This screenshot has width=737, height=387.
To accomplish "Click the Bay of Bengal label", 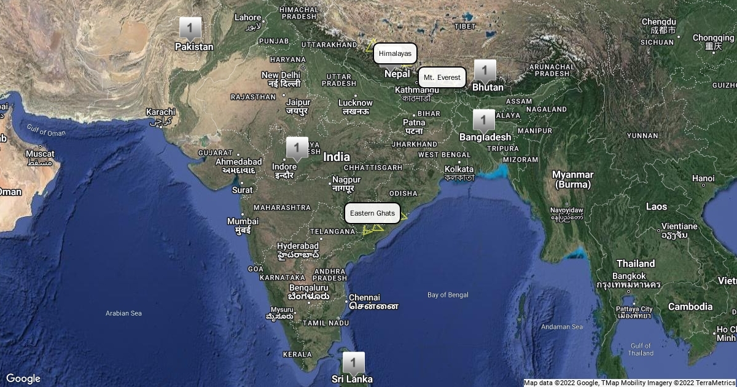I will [448, 295].
